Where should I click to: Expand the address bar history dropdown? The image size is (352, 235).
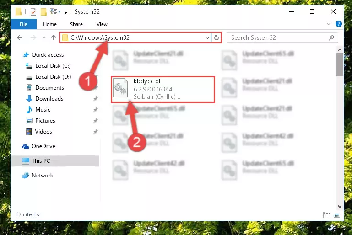click(207, 37)
